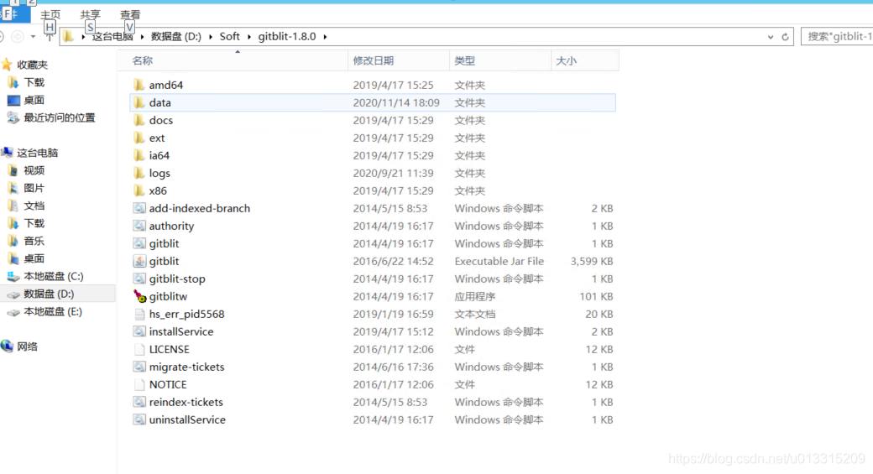The width and height of the screenshot is (873, 474).
Task: Sort by 大小 column header
Action: click(584, 60)
